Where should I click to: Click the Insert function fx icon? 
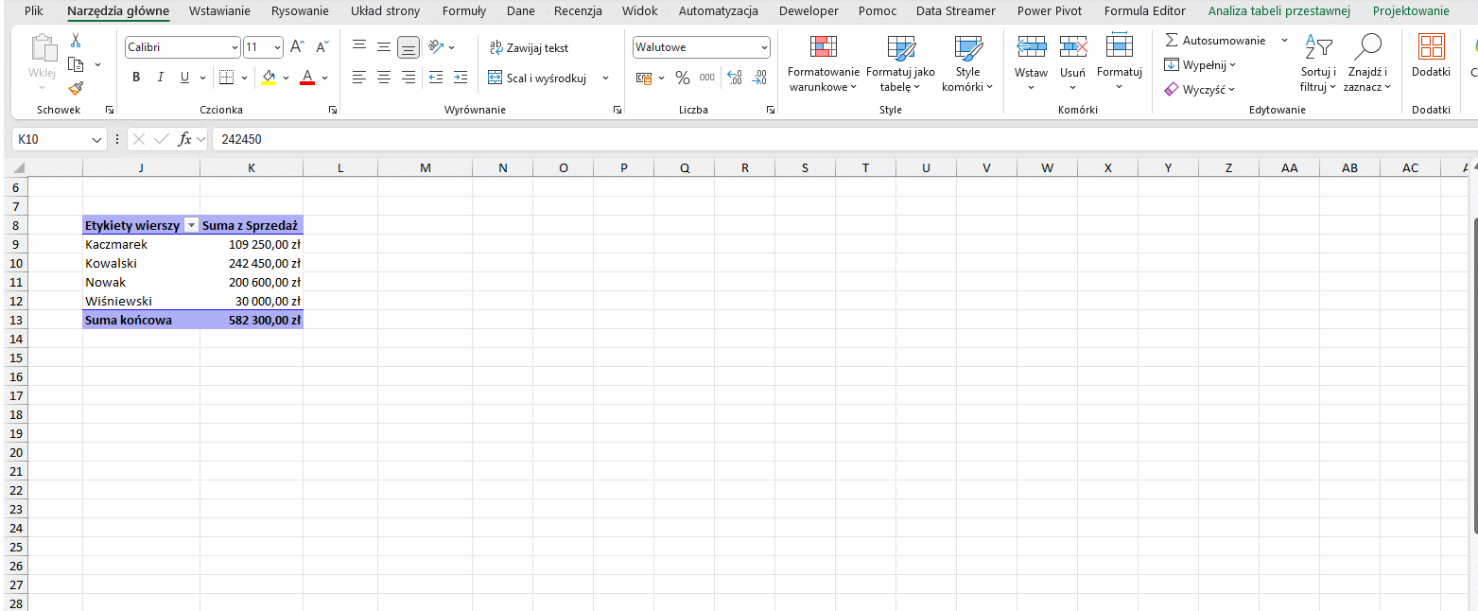[x=185, y=139]
